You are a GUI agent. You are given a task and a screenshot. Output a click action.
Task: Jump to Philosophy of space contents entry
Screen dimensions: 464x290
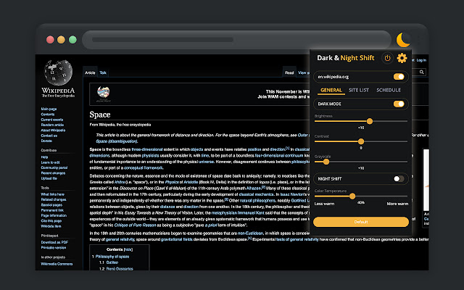pyautogui.click(x=112, y=257)
